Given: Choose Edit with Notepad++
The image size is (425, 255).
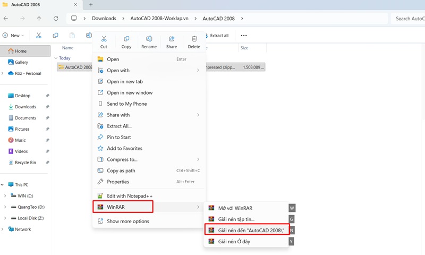Looking at the screenshot, I should 149,195.
